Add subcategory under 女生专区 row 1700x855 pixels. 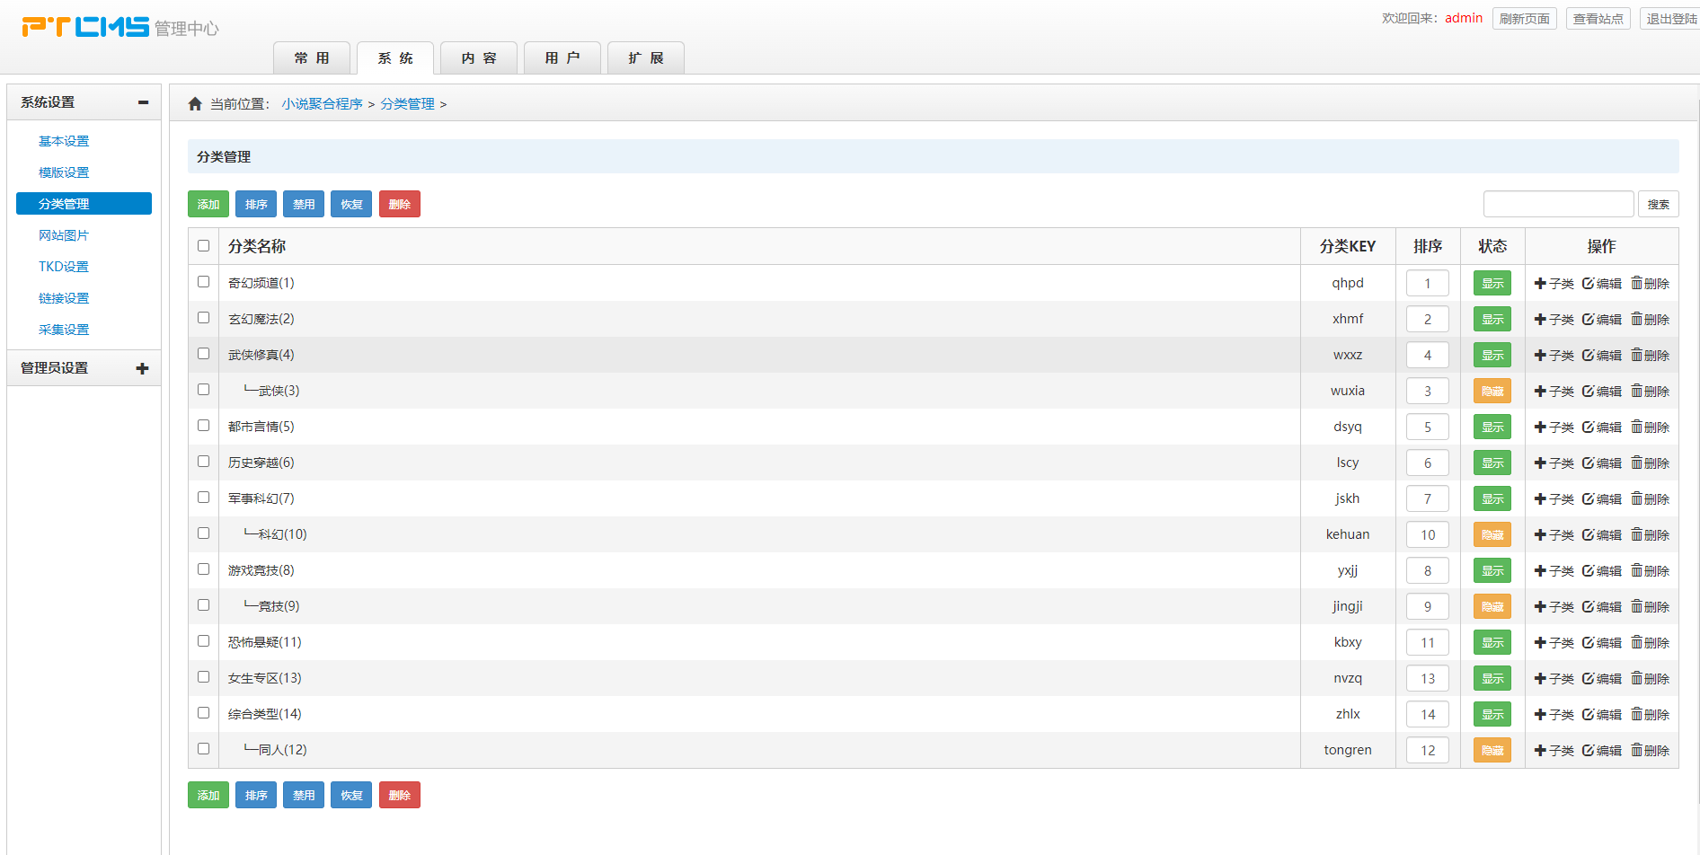(1554, 679)
